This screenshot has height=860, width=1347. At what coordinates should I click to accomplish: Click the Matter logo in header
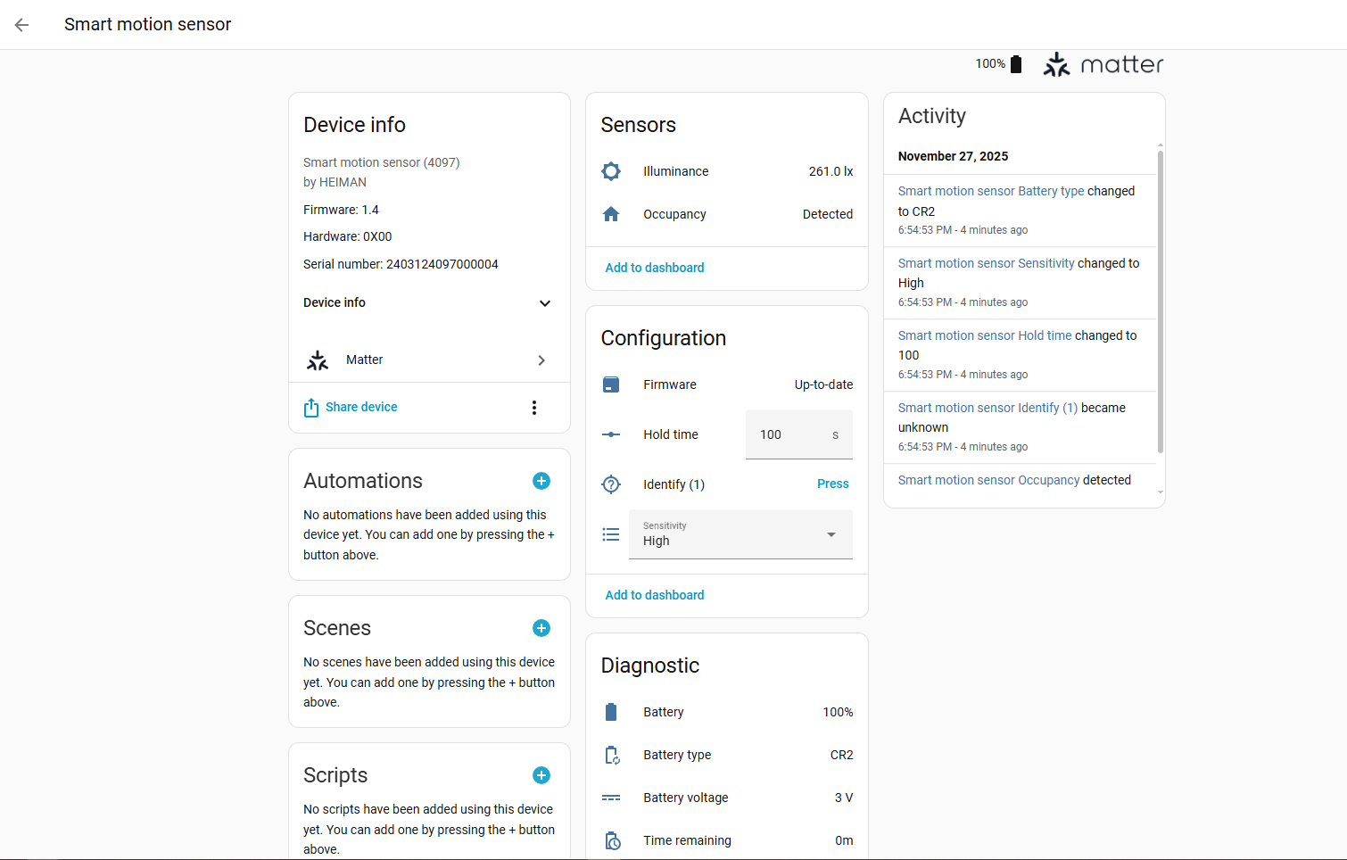tap(1103, 64)
